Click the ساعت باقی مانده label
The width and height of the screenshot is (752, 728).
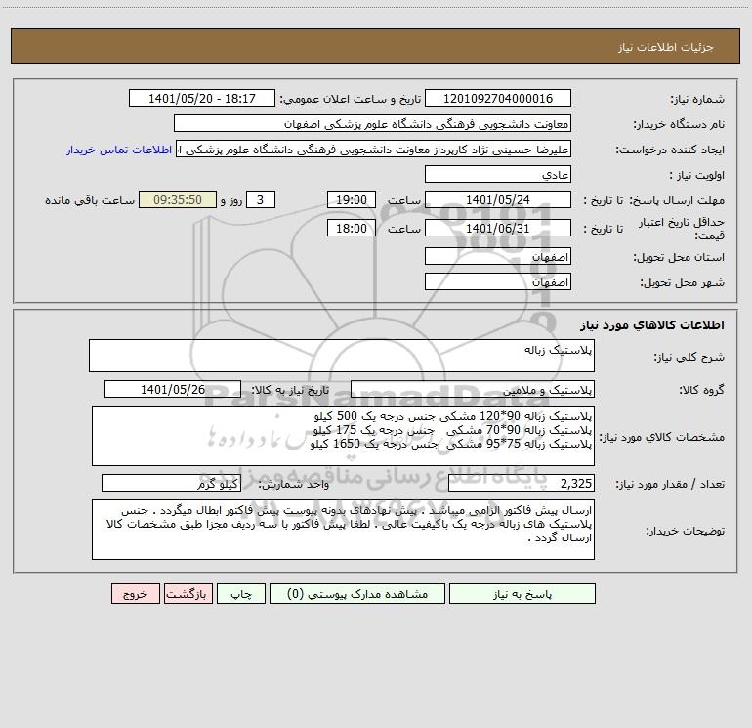(x=90, y=200)
